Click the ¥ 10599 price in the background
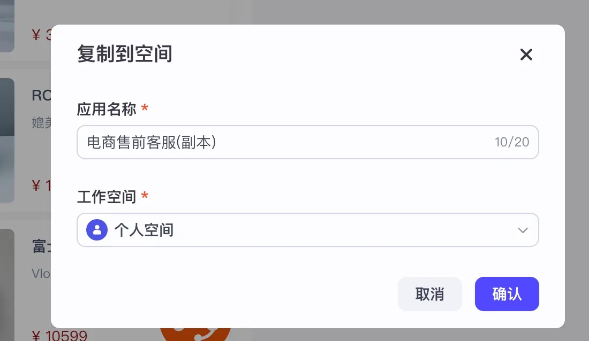This screenshot has height=341, width=589. (x=59, y=336)
